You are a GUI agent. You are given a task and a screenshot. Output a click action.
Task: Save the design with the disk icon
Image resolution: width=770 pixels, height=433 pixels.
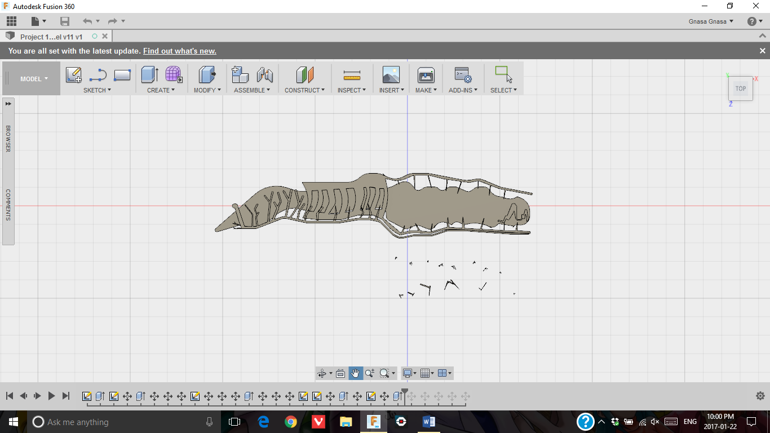click(x=65, y=21)
